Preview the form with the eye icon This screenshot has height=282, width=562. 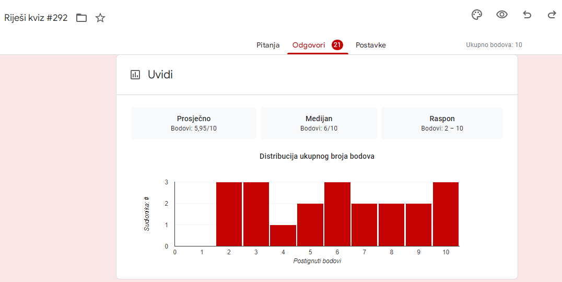502,15
